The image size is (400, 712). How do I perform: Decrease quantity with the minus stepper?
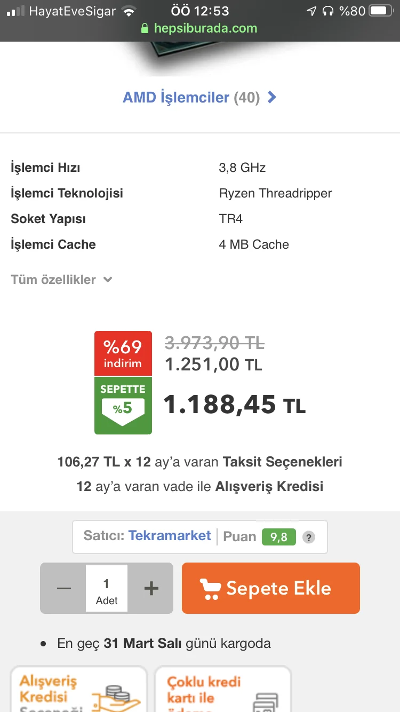tap(63, 588)
